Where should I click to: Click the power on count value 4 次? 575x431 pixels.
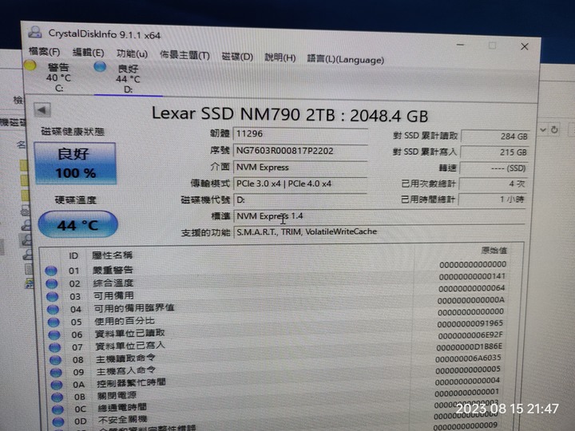[493, 184]
